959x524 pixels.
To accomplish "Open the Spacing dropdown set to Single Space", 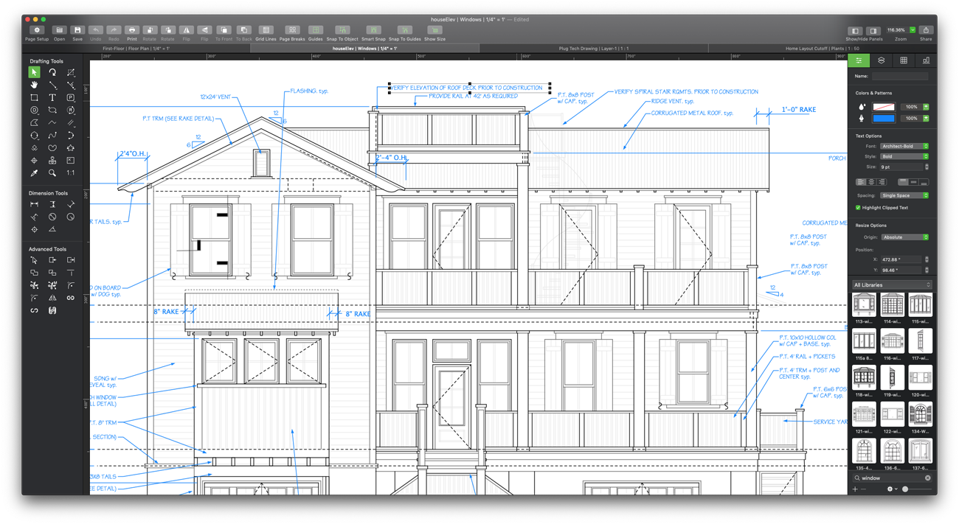I will tap(904, 195).
